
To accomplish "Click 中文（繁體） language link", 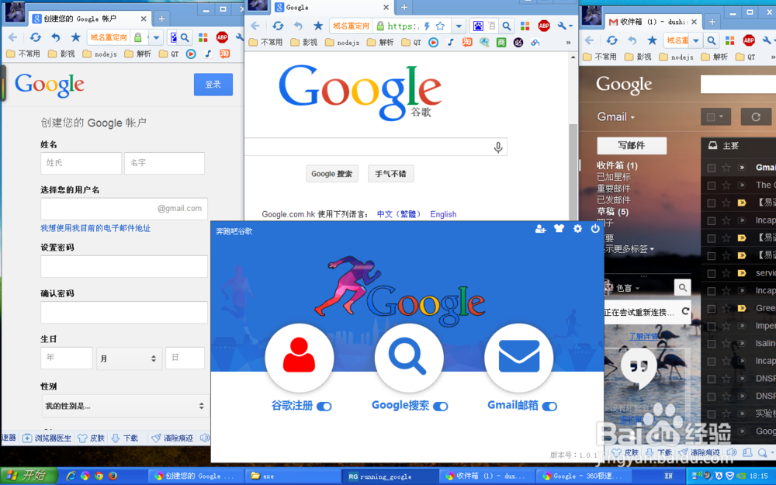I will pyautogui.click(x=399, y=214).
